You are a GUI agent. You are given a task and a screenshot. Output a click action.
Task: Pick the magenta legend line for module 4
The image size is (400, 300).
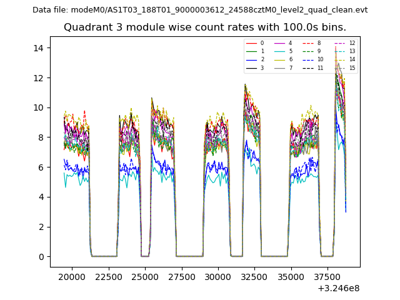[x=280, y=43]
